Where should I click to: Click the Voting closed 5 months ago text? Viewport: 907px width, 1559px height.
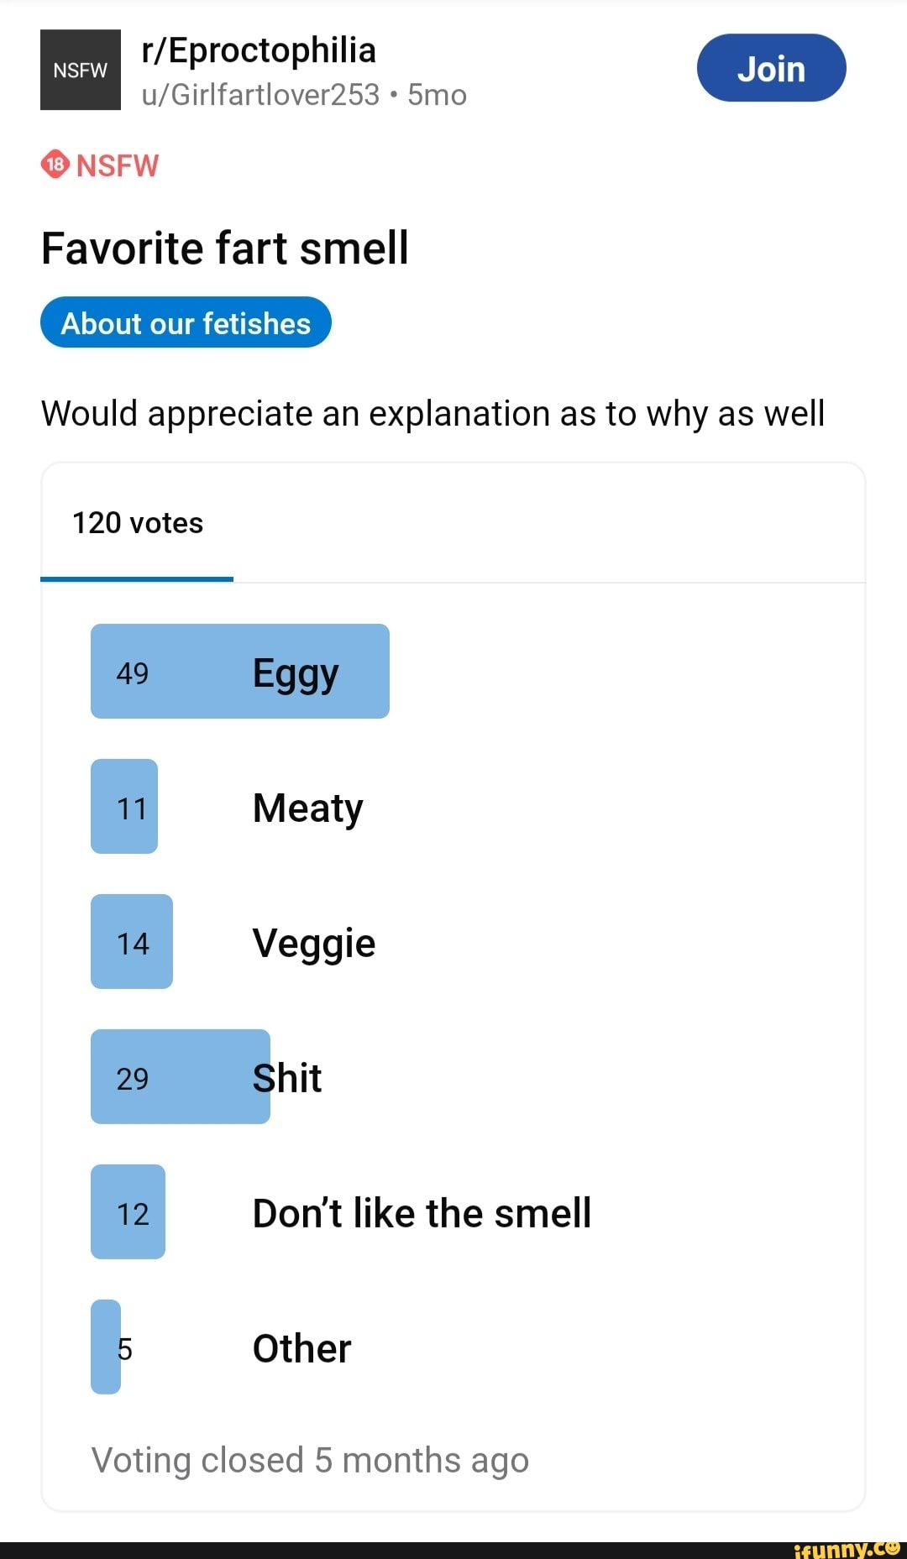point(310,1460)
